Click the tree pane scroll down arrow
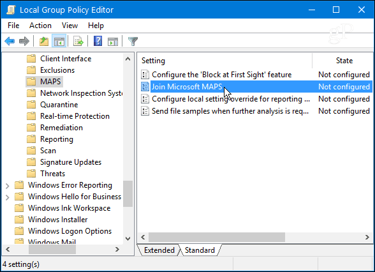This screenshot has width=375, height=272. click(128, 239)
